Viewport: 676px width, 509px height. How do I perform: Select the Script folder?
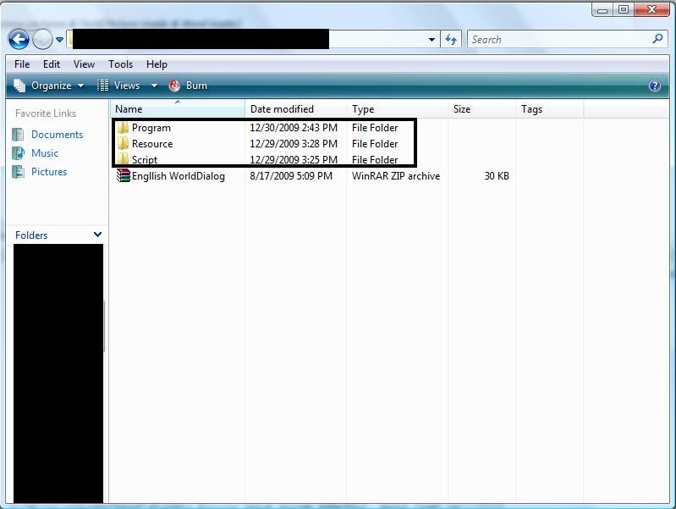(144, 160)
